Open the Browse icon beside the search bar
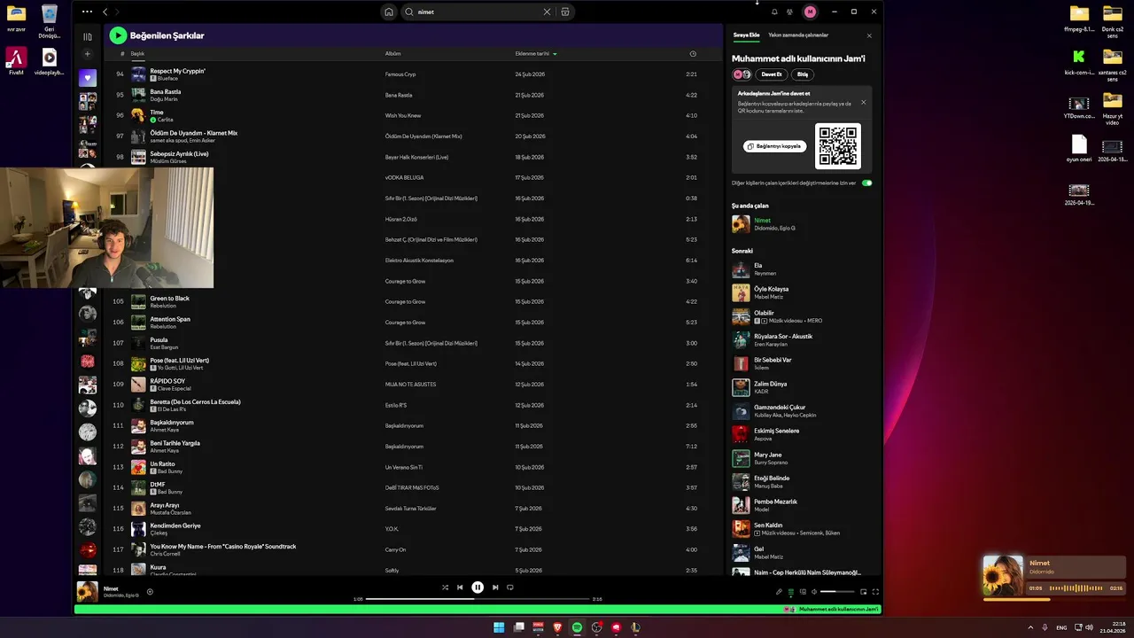 pyautogui.click(x=565, y=12)
